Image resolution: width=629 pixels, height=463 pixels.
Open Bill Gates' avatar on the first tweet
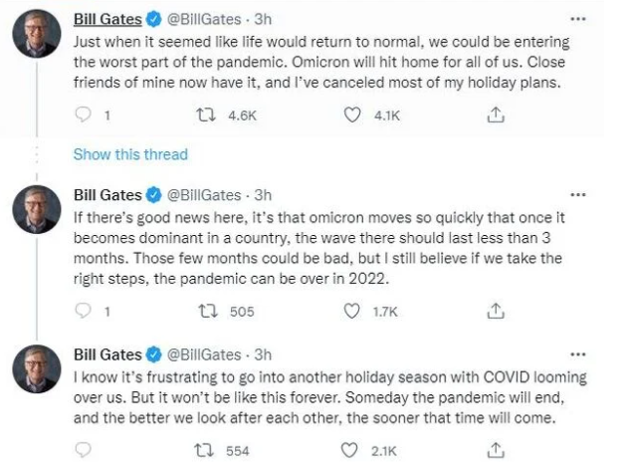pyautogui.click(x=35, y=37)
